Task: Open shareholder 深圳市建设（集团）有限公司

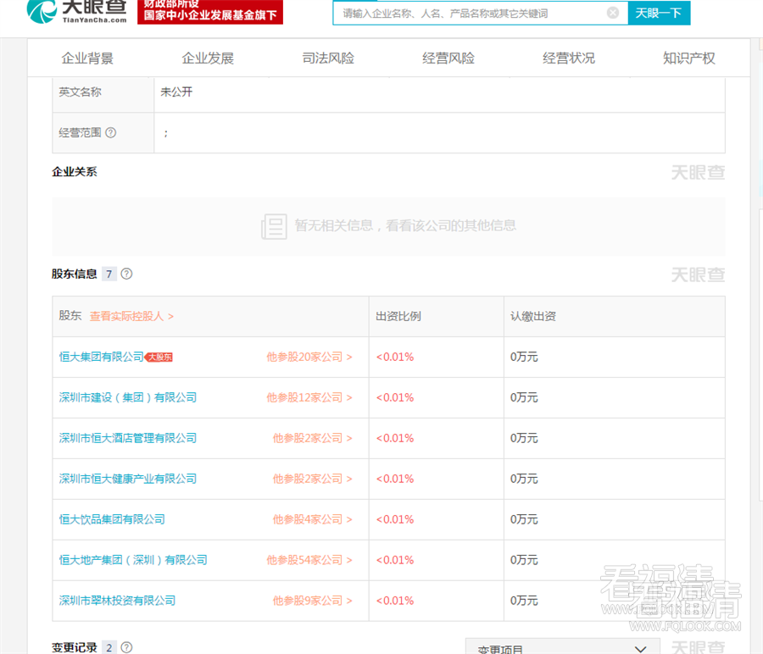Action: point(128,398)
